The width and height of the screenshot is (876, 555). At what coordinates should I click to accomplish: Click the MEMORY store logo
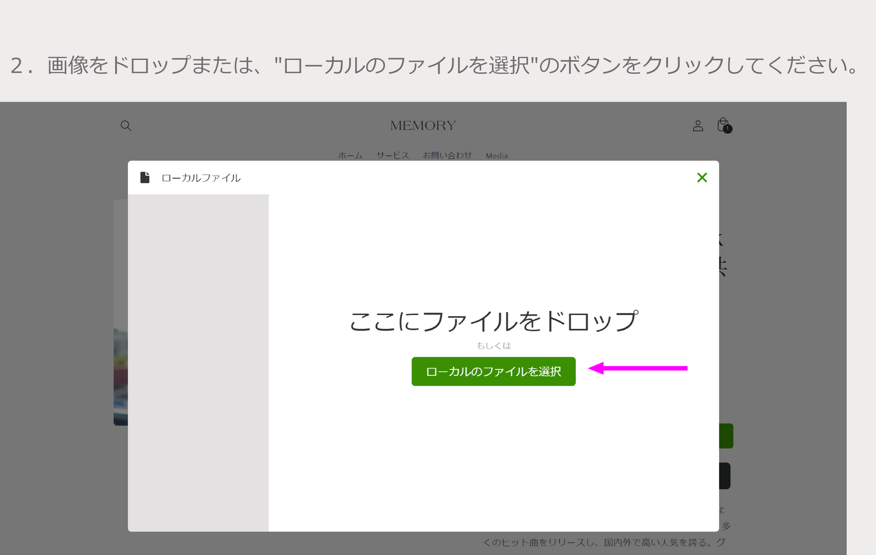click(423, 125)
